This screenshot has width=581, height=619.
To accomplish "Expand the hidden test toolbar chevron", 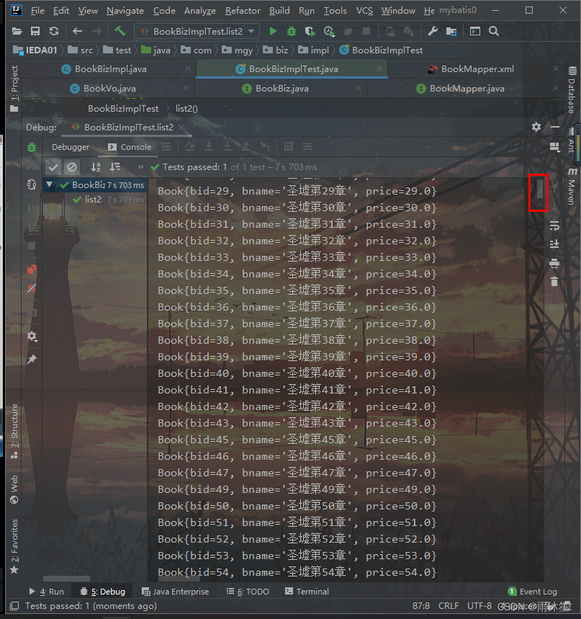I will coord(140,167).
